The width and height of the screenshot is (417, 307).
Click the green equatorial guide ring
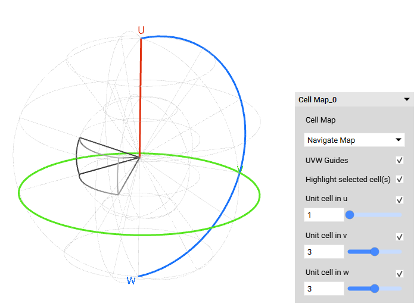point(139,234)
